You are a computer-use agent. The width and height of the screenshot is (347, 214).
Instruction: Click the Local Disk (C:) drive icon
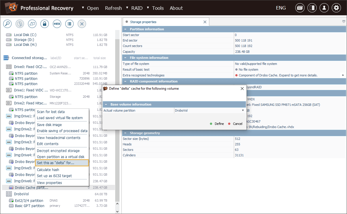coord(9,35)
